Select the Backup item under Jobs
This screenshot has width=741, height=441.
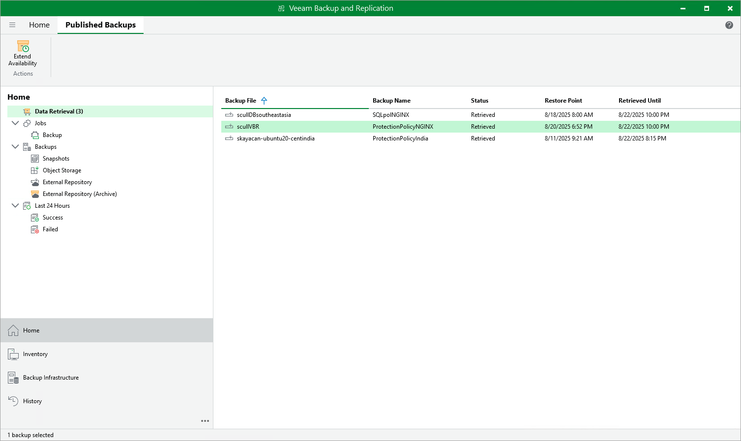point(52,135)
